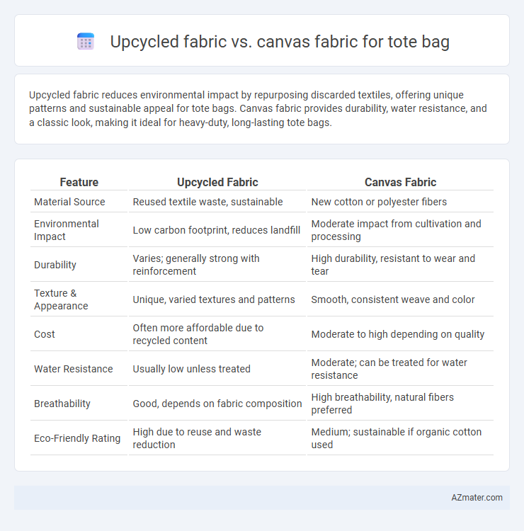Select the 'Moderate to high depending on quality' cell
524x531 pixels.
398,334
